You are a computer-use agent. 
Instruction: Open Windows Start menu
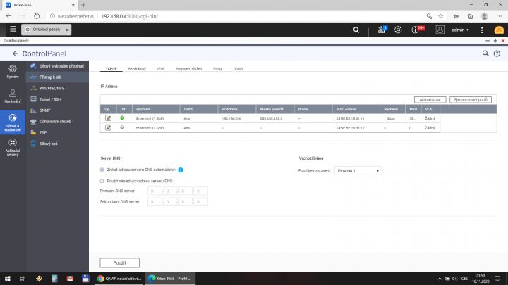[7, 279]
